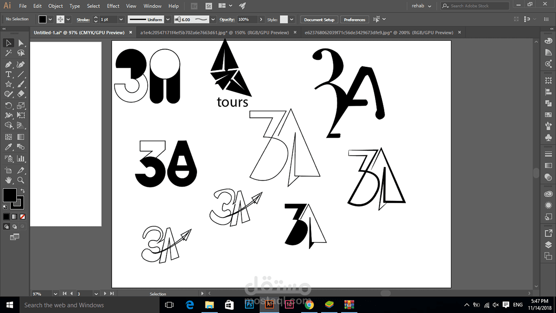
Task: Open the Window menu
Action: pos(152,6)
